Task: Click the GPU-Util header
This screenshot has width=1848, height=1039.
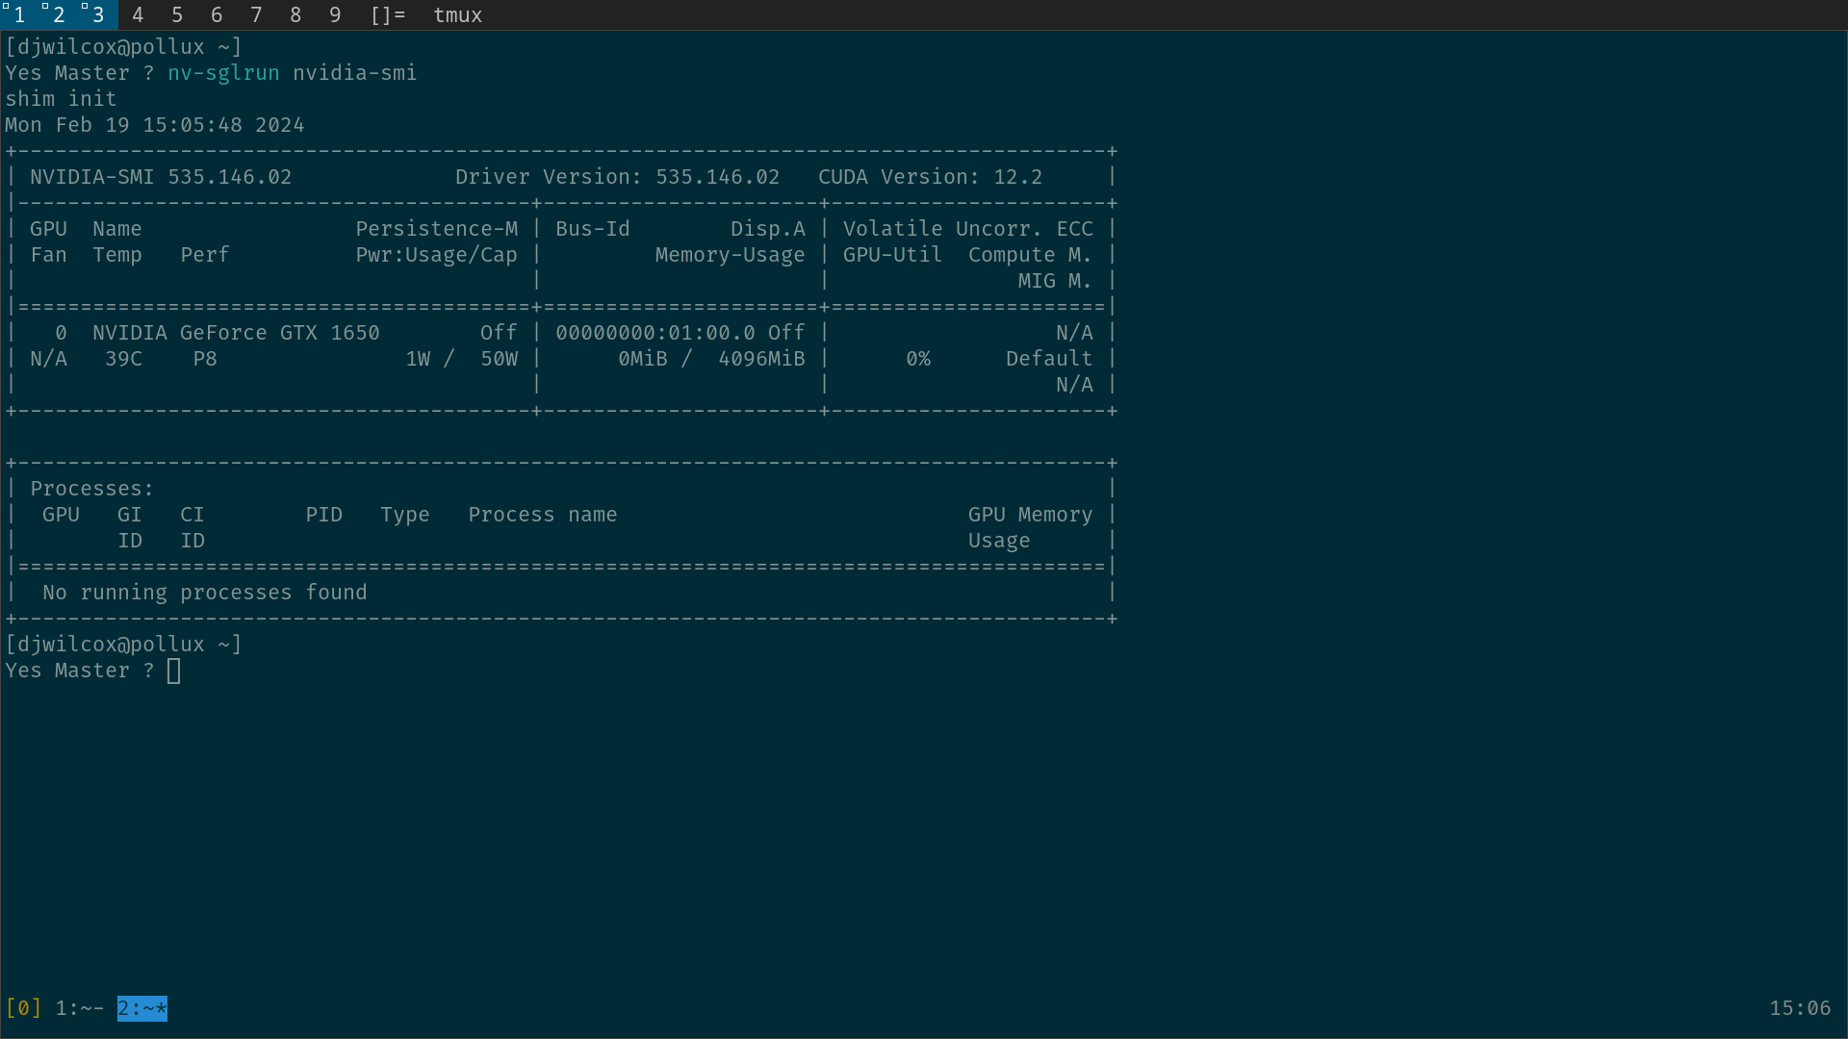Action: (893, 255)
